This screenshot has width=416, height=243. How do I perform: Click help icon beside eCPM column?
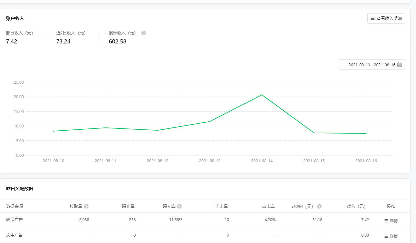coord(319,206)
